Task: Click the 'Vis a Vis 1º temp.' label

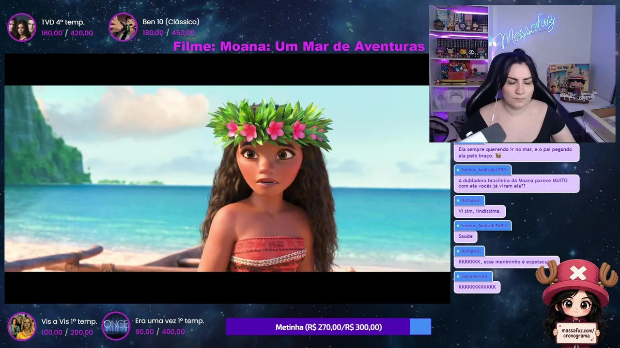Action: [x=69, y=321]
